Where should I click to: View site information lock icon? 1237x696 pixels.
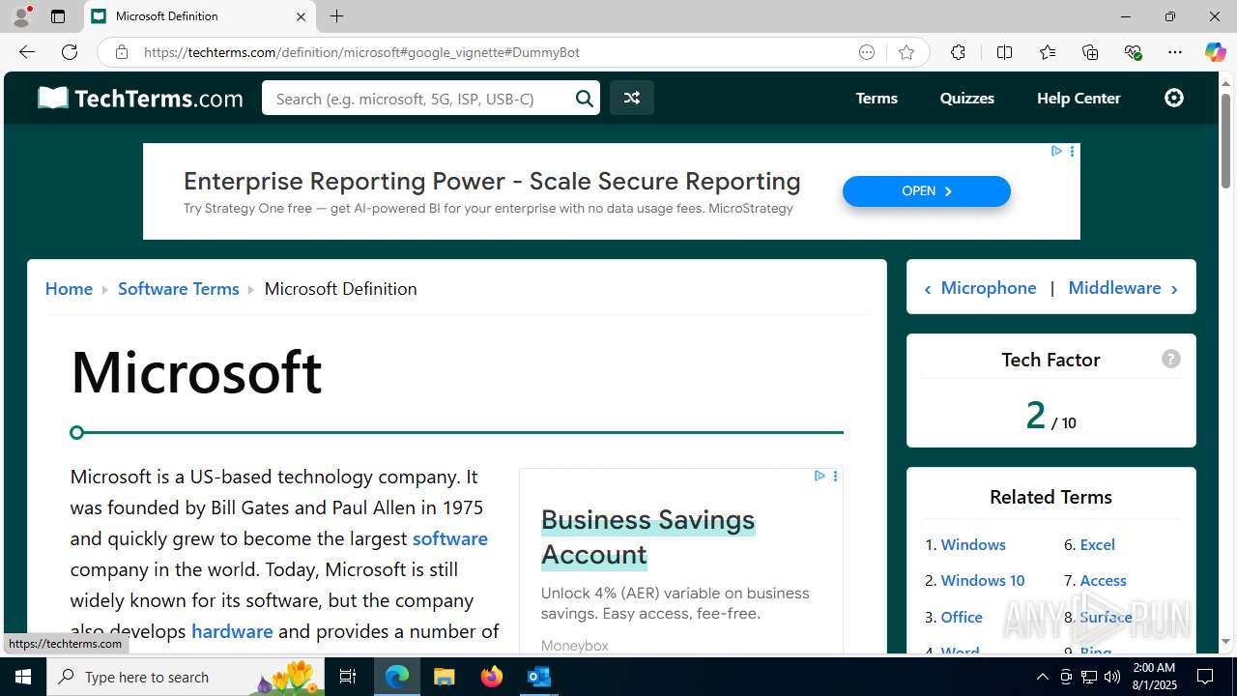pyautogui.click(x=122, y=52)
